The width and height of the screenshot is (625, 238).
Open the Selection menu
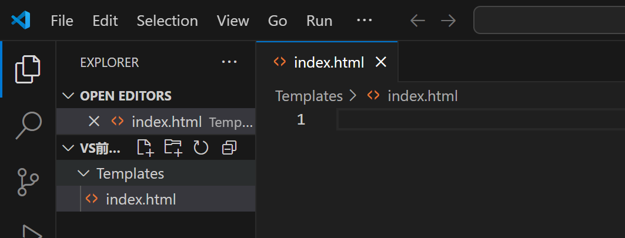[167, 21]
